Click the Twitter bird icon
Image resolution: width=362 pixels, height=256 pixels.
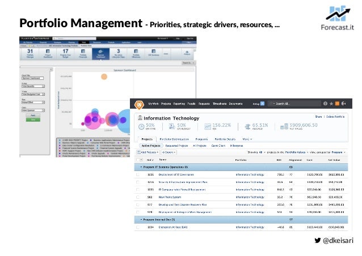pyautogui.click(x=317, y=240)
